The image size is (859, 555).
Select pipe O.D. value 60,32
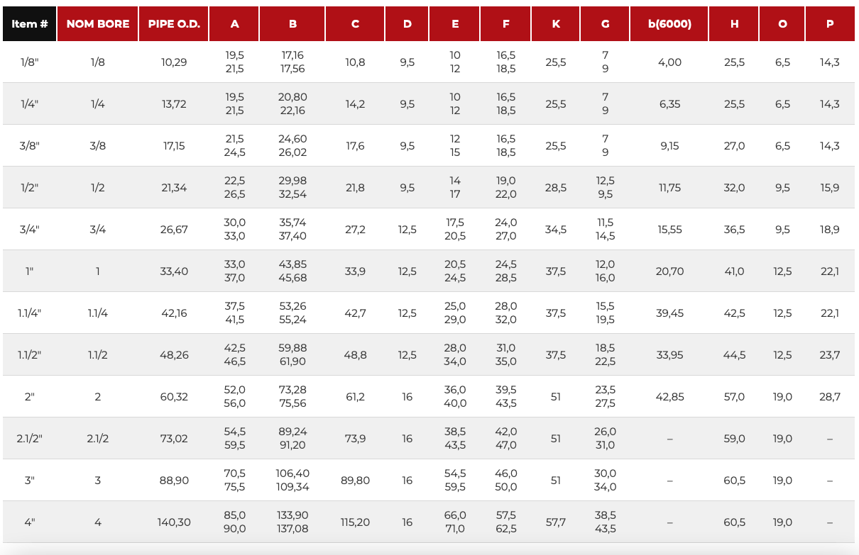[x=174, y=397]
